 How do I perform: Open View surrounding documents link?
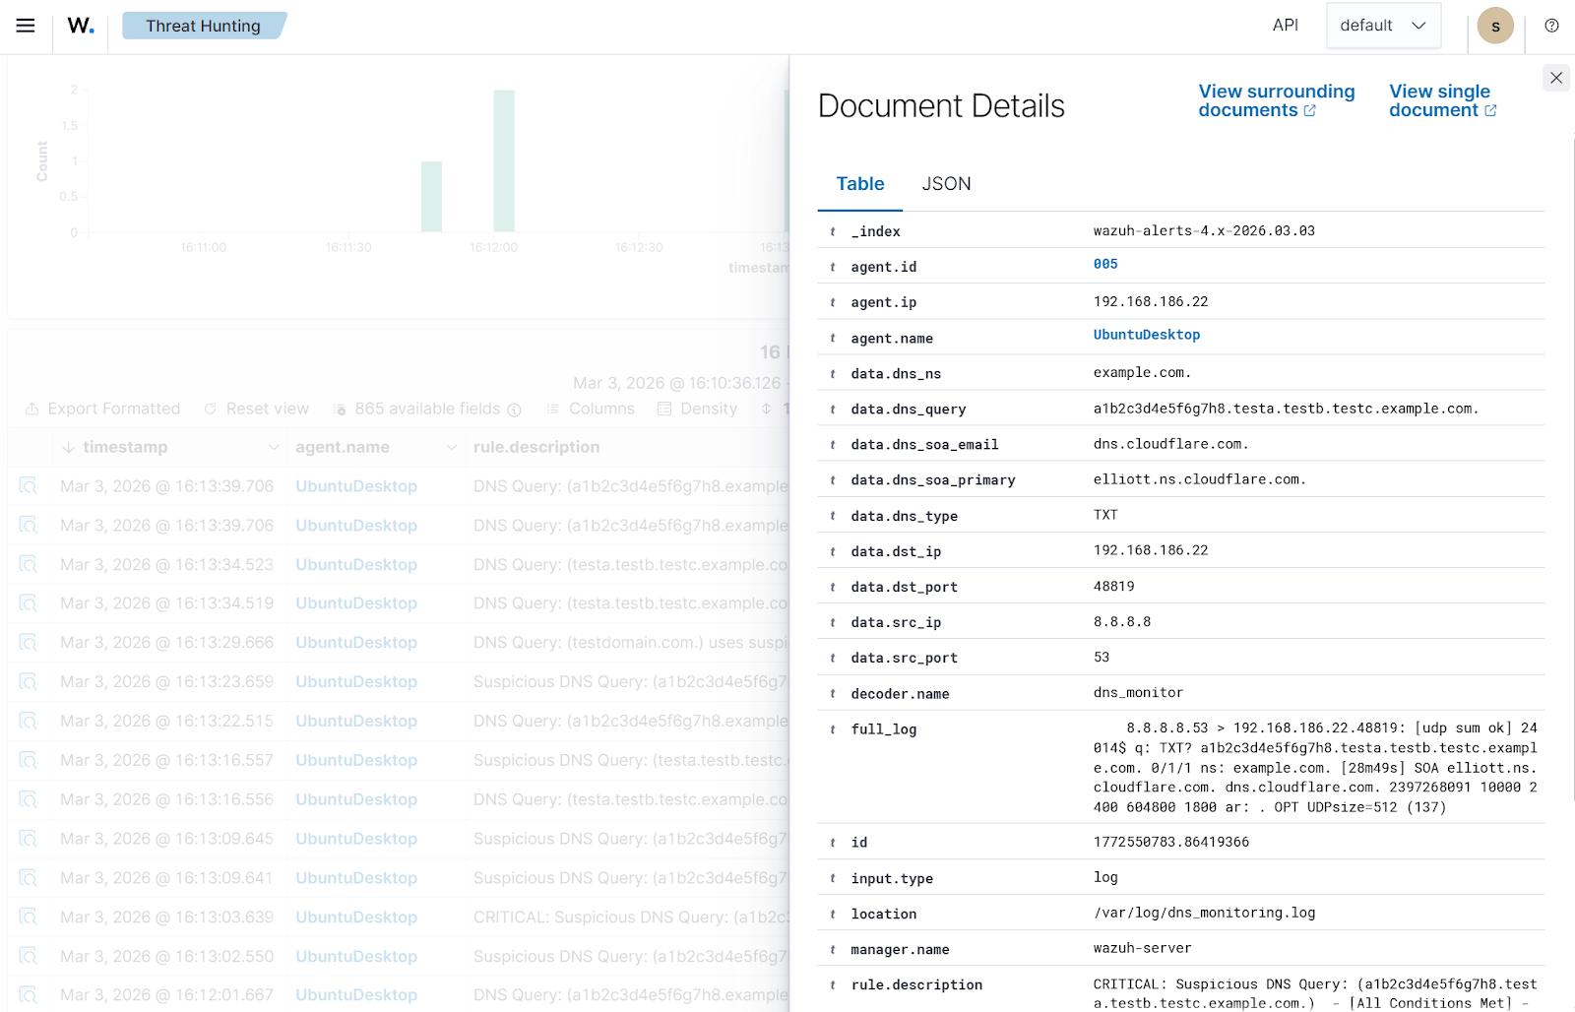pos(1276,99)
